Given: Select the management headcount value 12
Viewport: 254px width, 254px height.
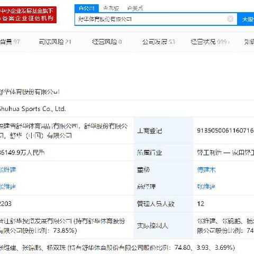Looking at the screenshot, I should pos(201,204).
